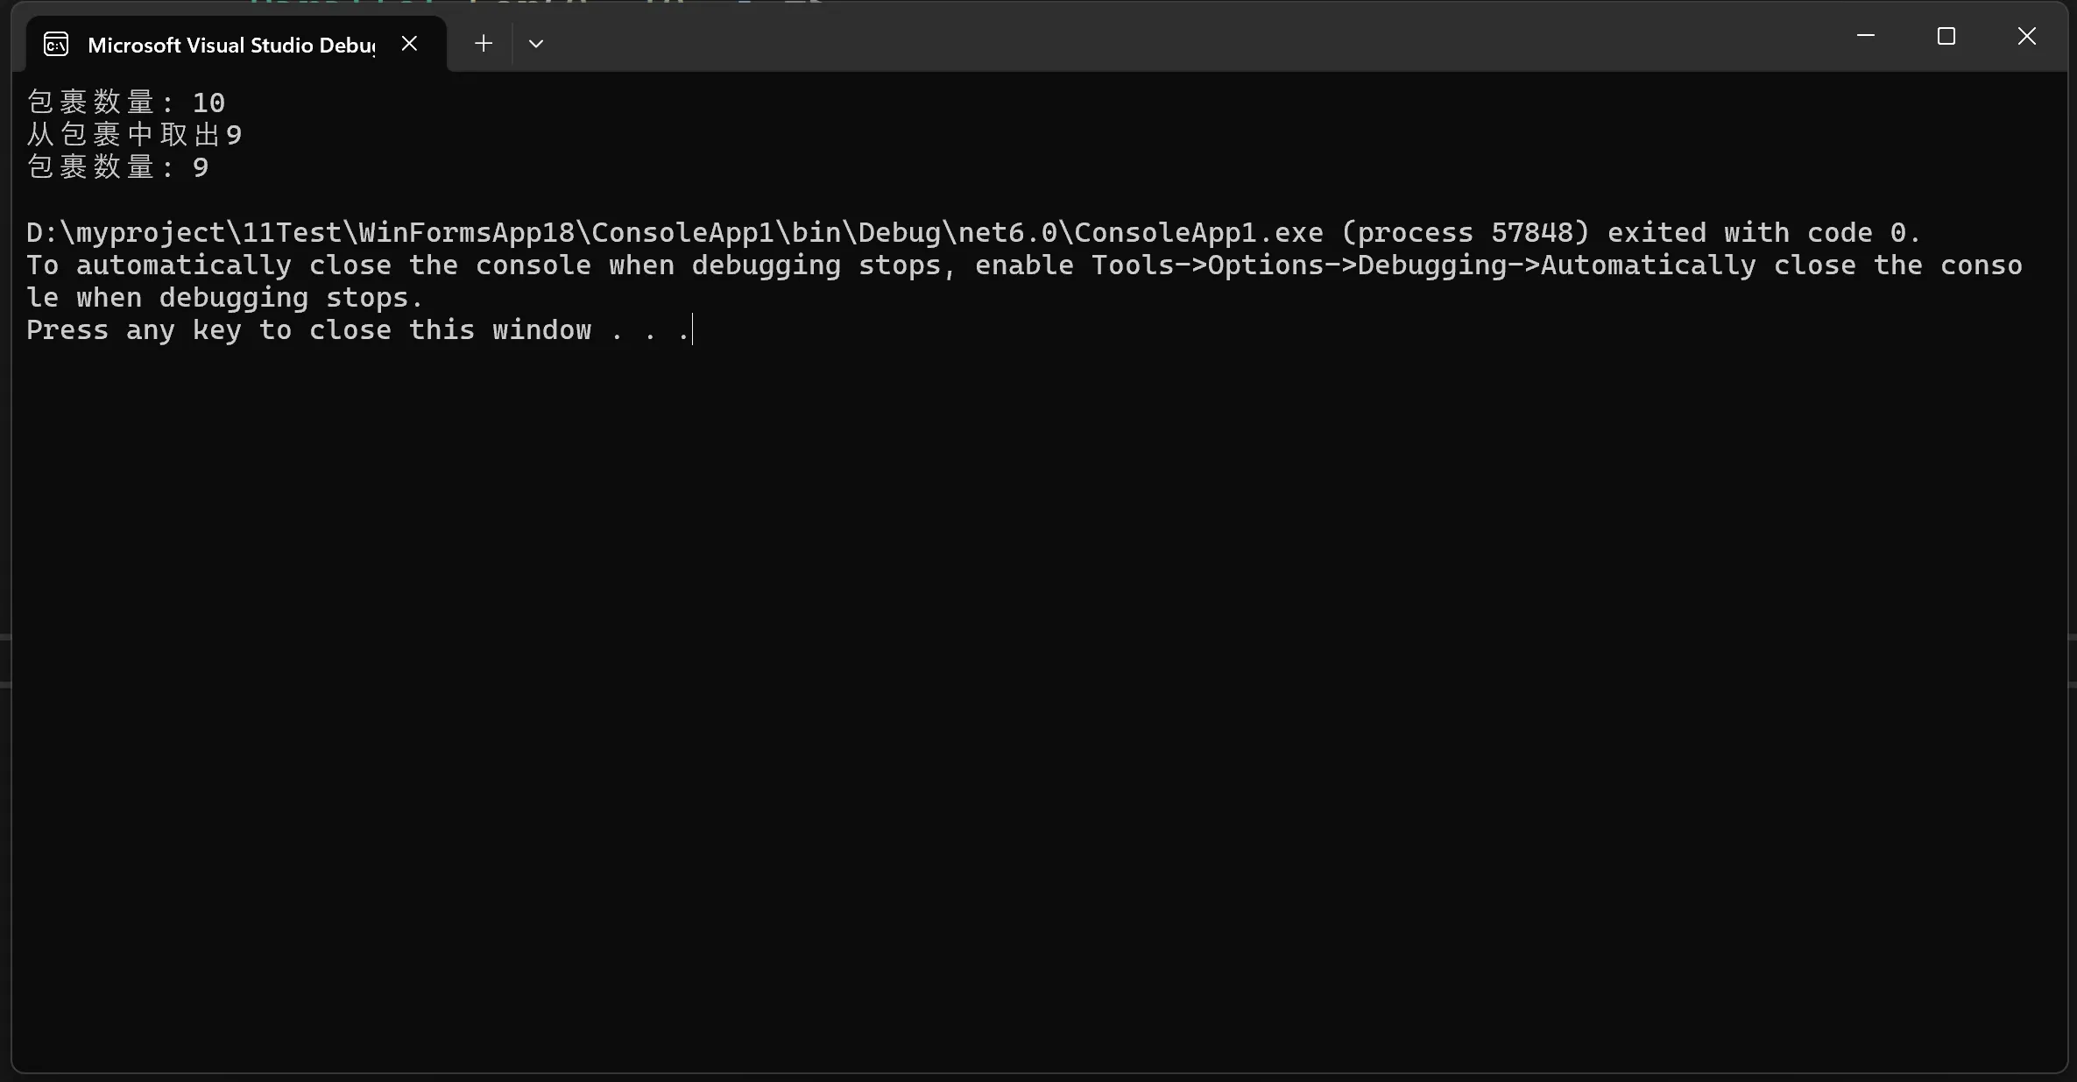Click Tools->Options->Debugging text
Image resolution: width=2077 pixels, height=1082 pixels.
[1299, 265]
